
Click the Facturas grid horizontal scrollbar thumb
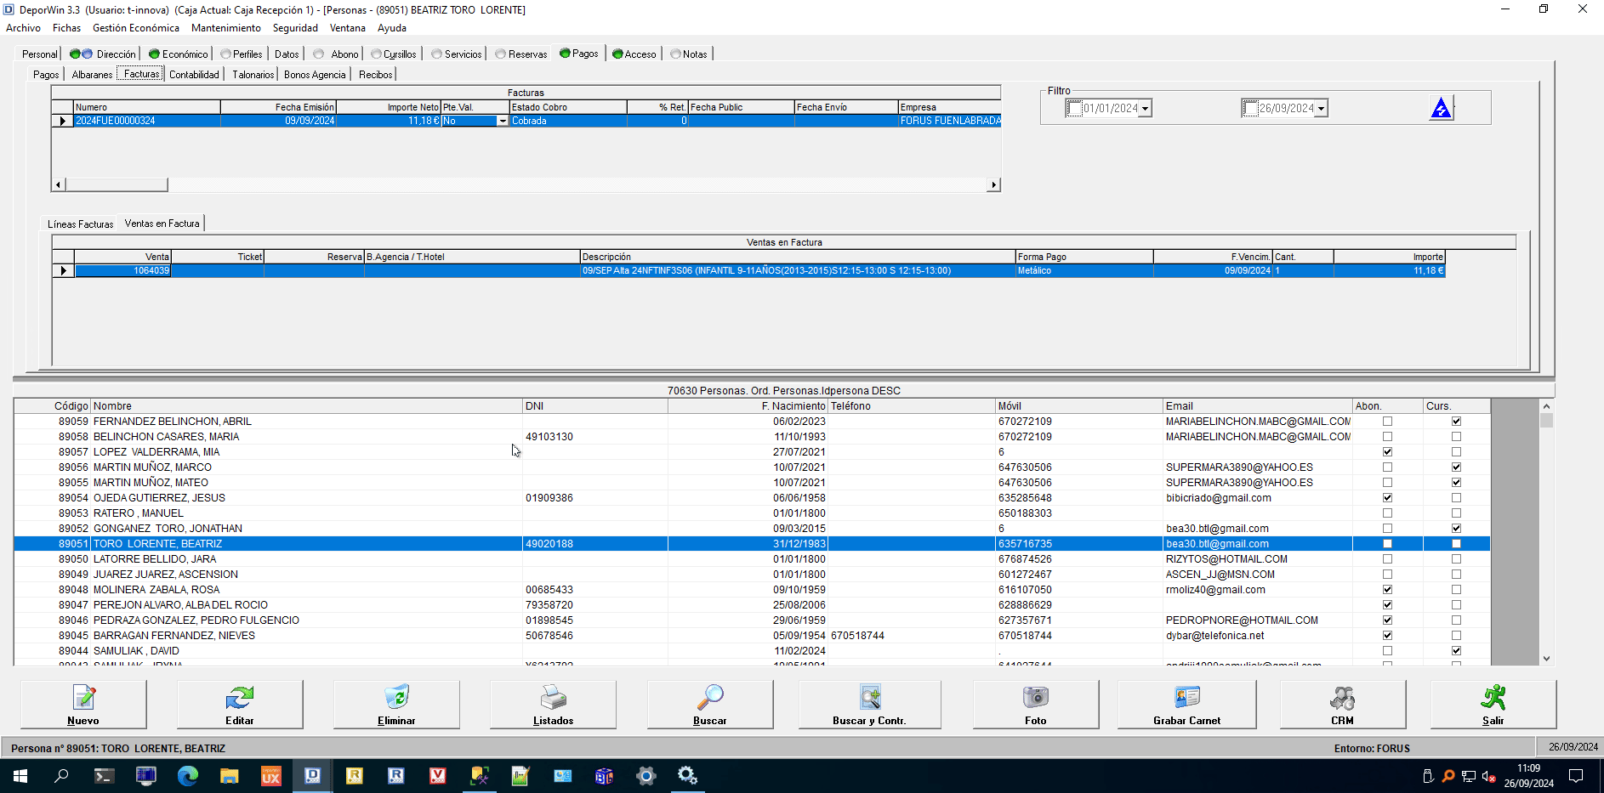point(117,184)
